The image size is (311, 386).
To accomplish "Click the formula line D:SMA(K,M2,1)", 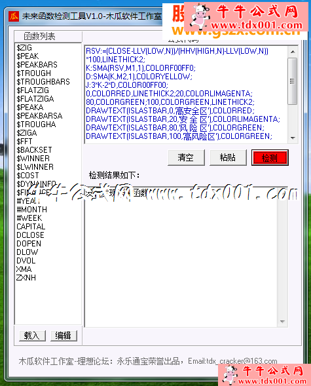I will pos(139,77).
